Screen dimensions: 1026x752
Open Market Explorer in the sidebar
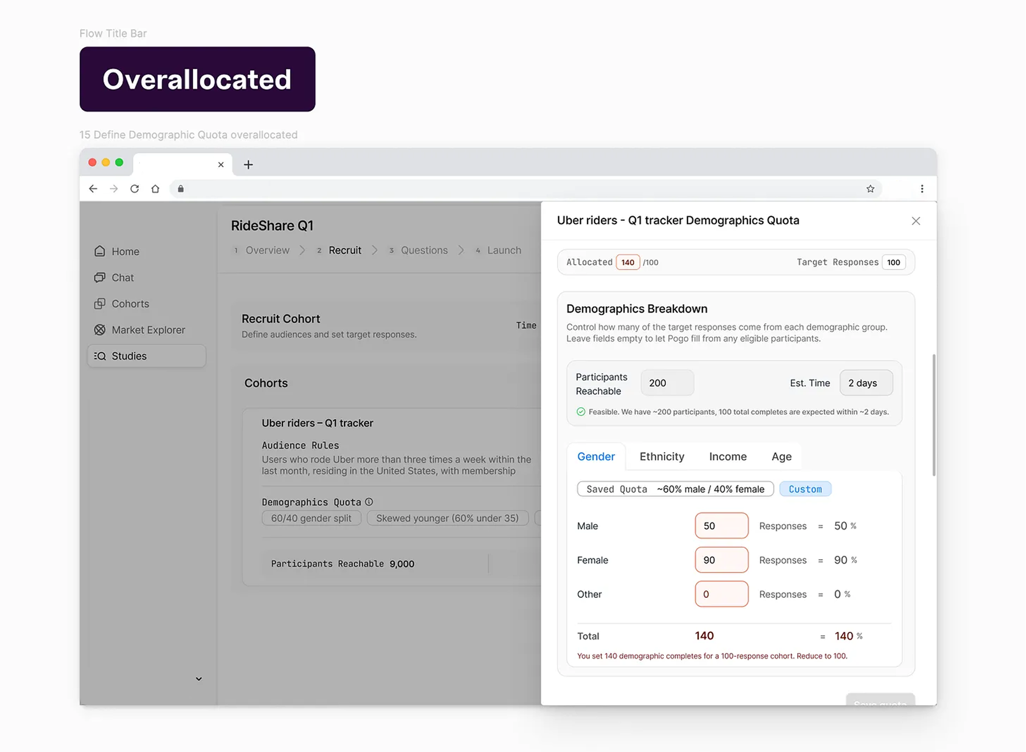[x=148, y=330]
